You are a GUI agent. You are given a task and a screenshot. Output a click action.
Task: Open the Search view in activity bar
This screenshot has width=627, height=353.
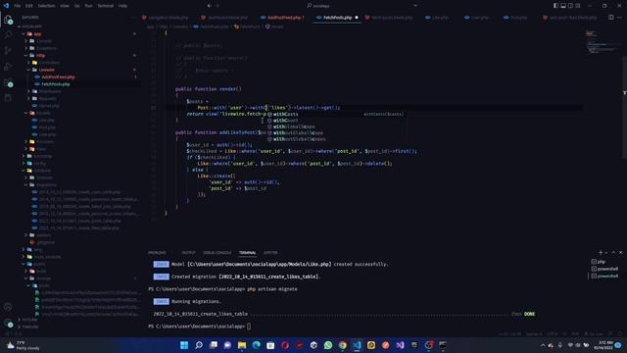(8, 35)
